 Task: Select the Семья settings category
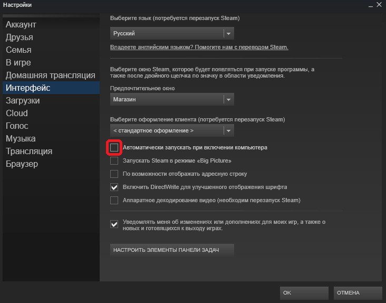[51, 50]
